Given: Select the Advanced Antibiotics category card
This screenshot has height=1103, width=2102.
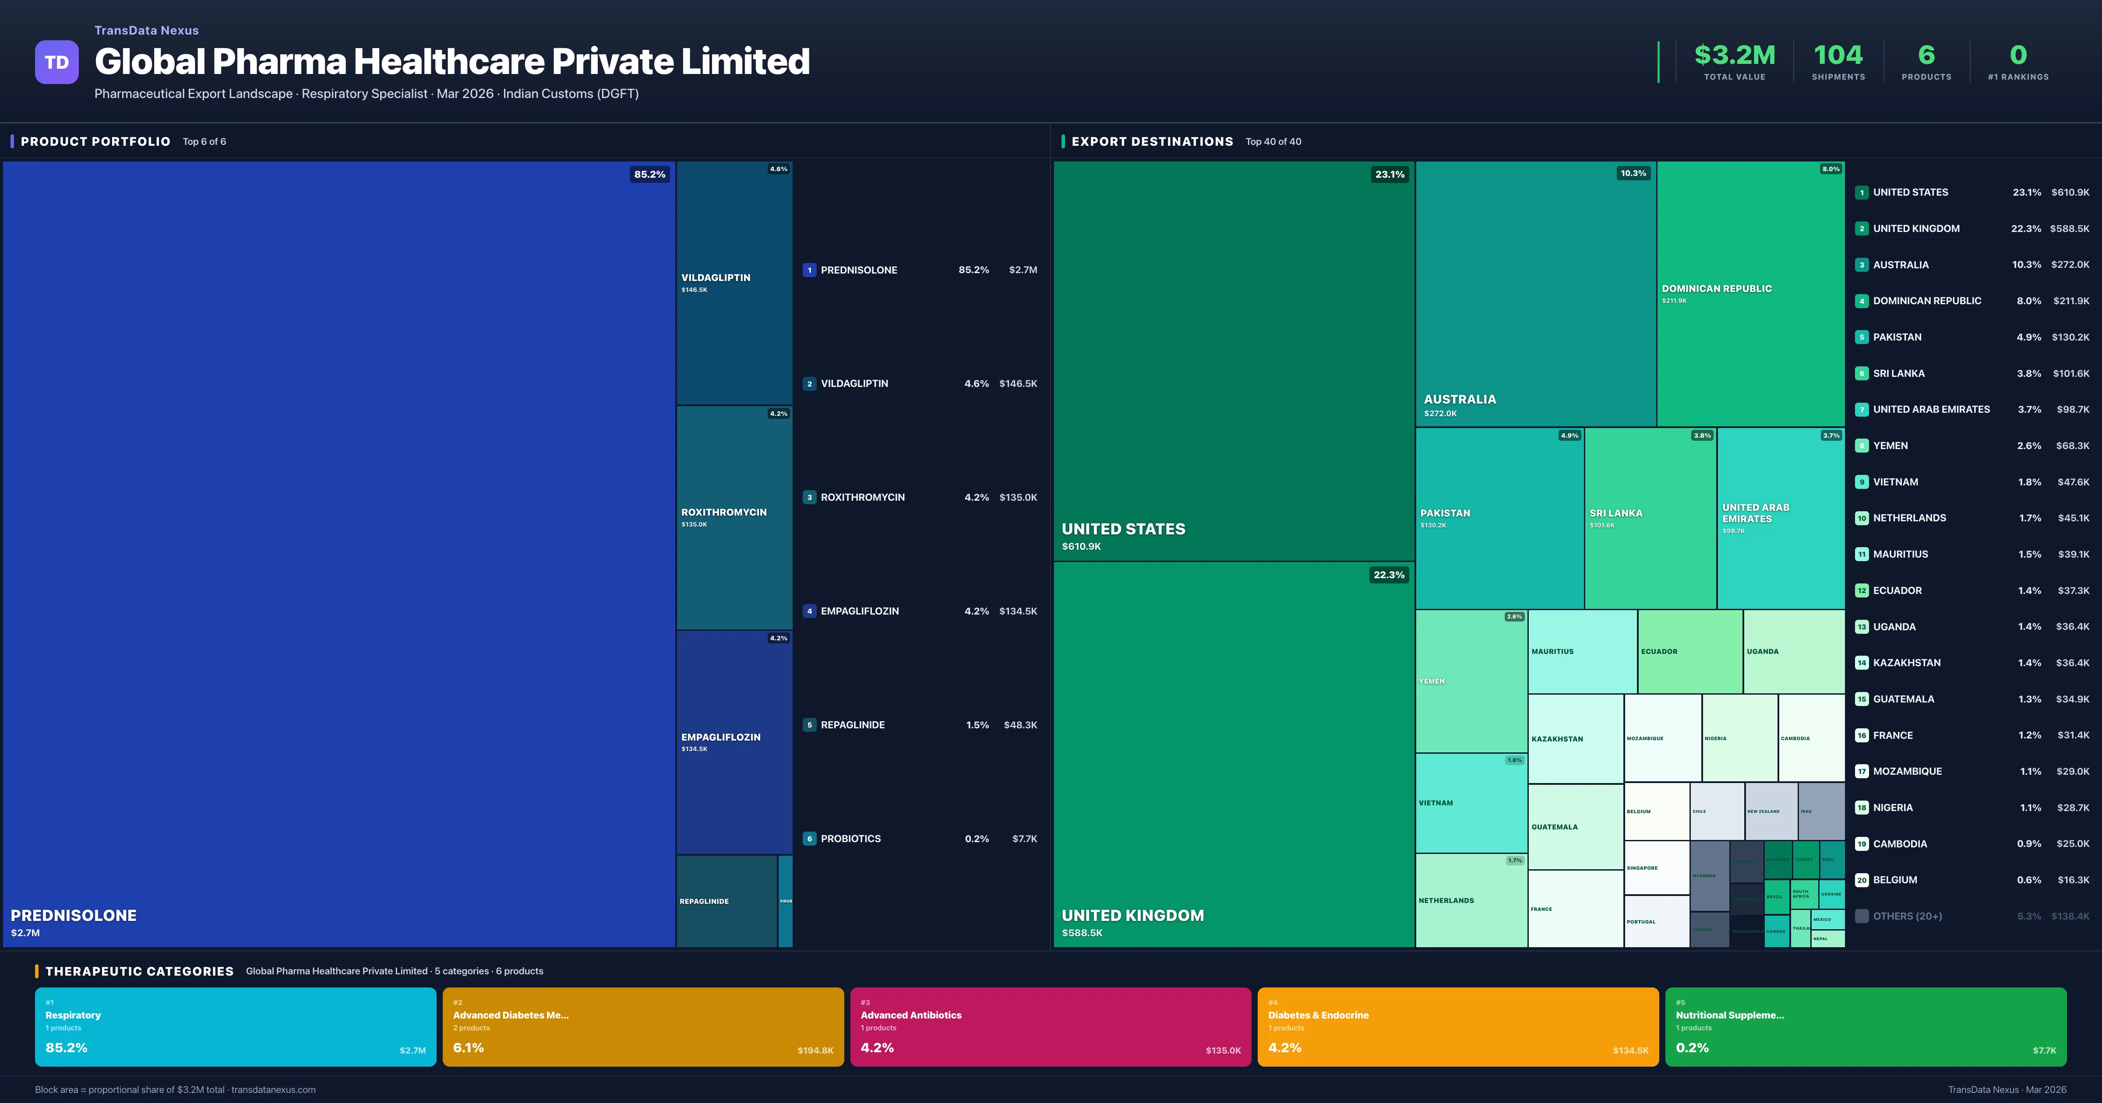Looking at the screenshot, I should click(1050, 1026).
